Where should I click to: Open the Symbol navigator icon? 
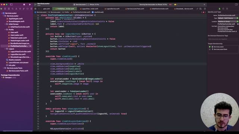(9, 9)
